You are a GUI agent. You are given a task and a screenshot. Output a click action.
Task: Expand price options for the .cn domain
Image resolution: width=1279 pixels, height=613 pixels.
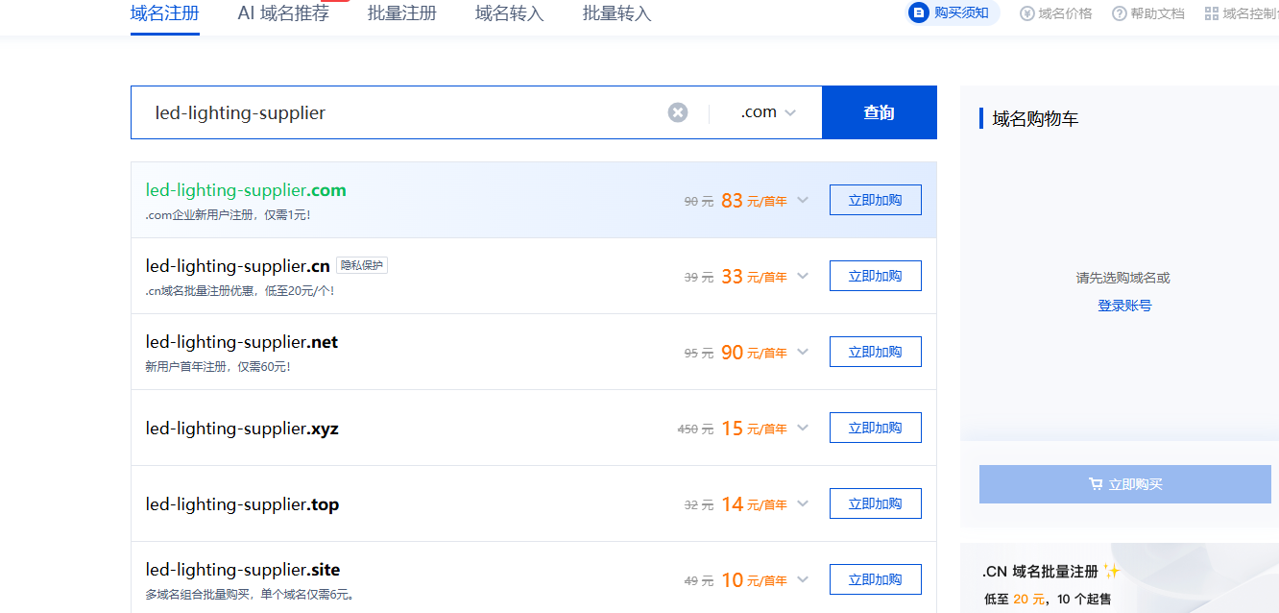(804, 276)
